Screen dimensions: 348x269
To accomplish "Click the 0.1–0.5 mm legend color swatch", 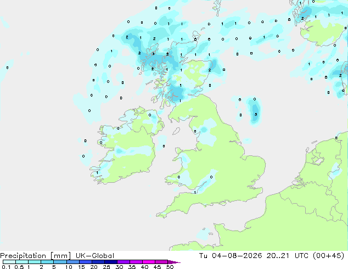I will click(9, 262).
